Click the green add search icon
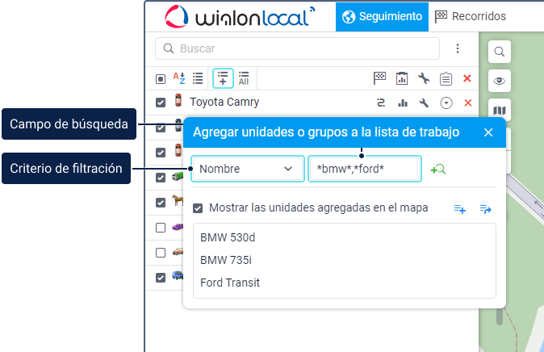The width and height of the screenshot is (544, 352). pyautogui.click(x=437, y=170)
